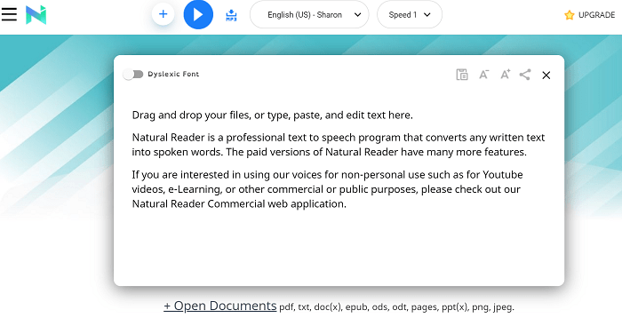The height and width of the screenshot is (326, 622).
Task: Click the UPGRADE link
Action: (596, 15)
